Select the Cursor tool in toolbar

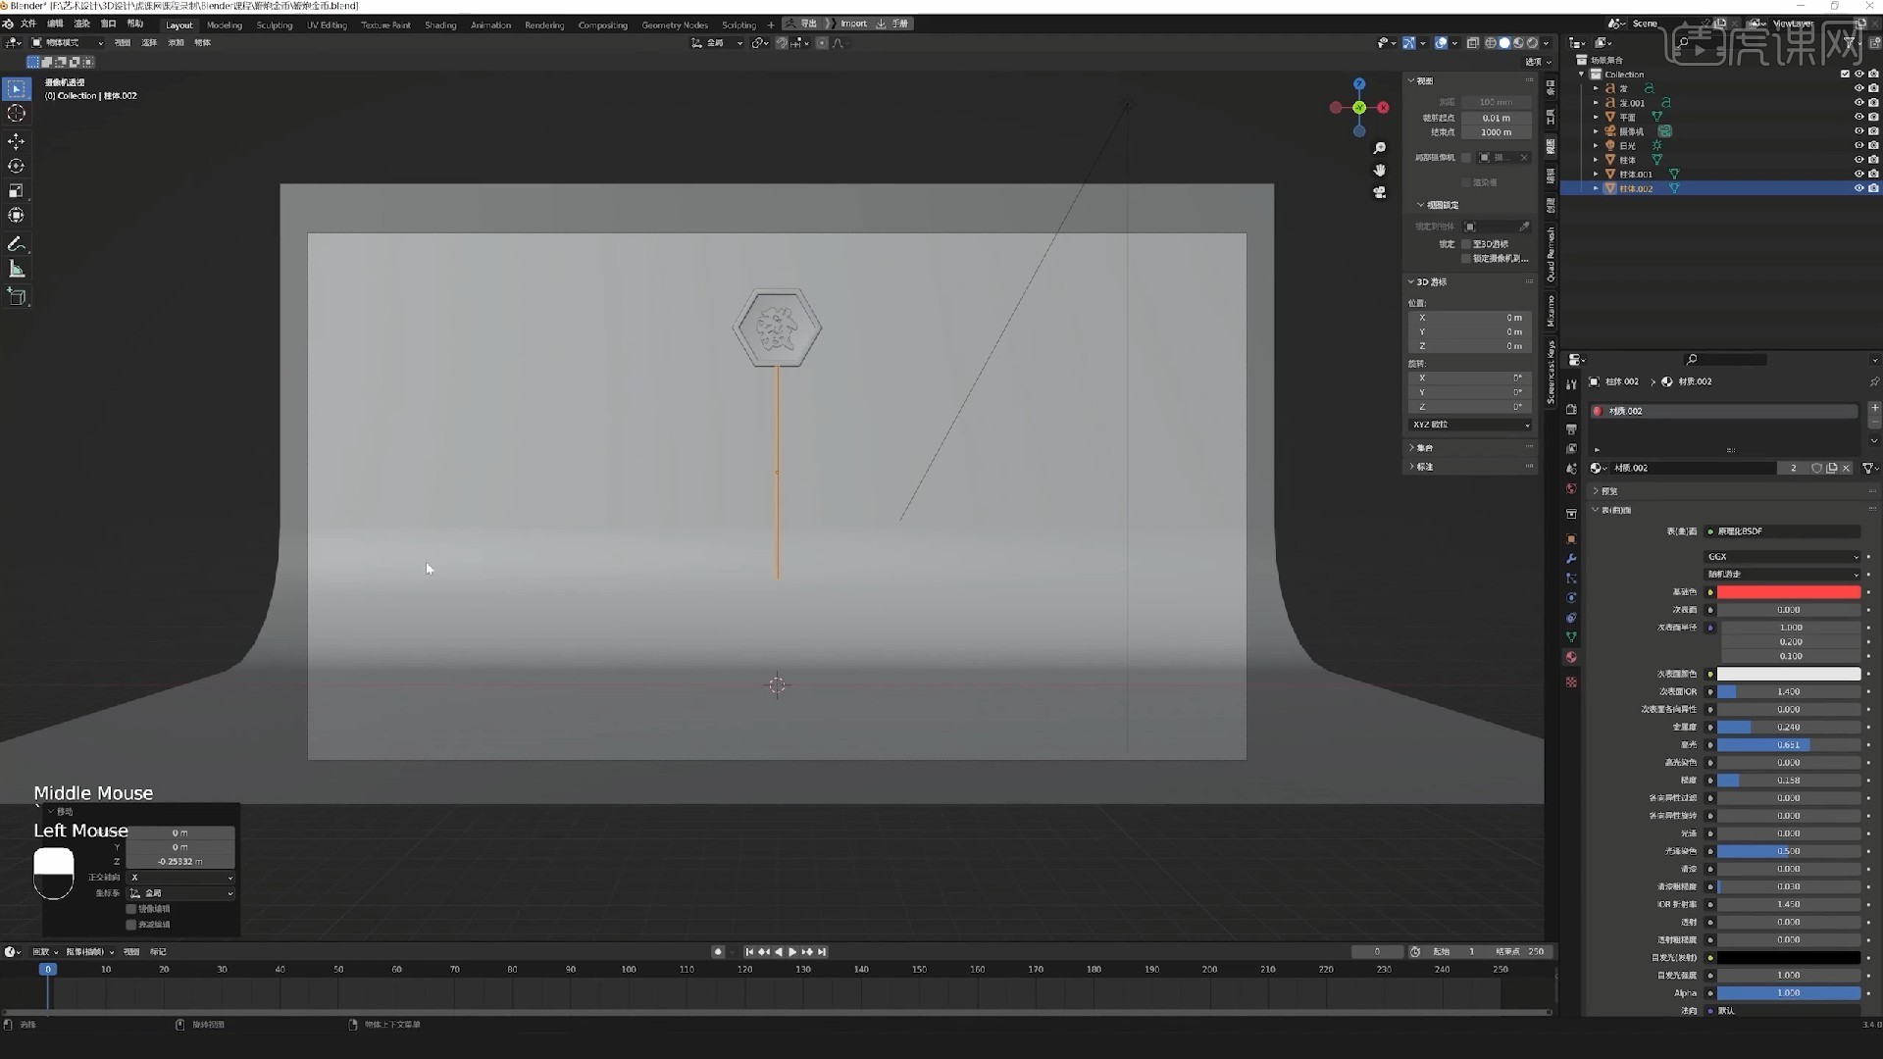pos(17,114)
